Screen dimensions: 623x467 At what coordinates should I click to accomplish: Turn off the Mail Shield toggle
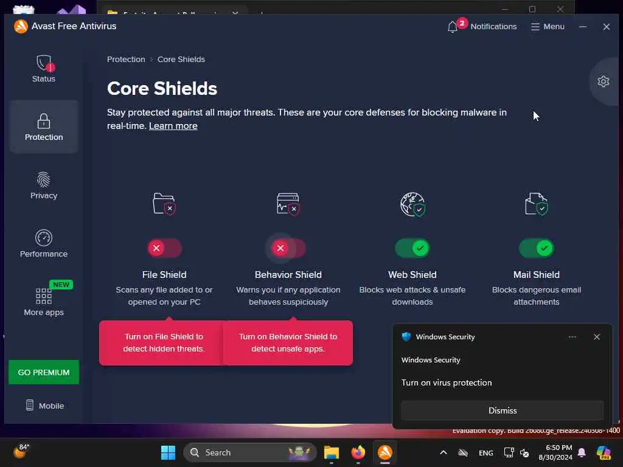coord(537,248)
